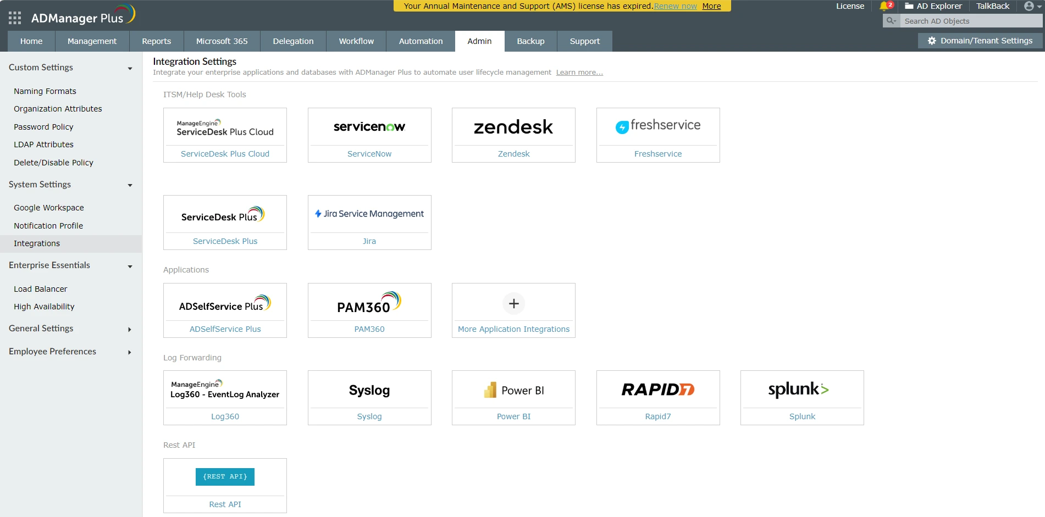Click the PAM360 logo
Screen dimensions: 1045x517
[x=369, y=303]
